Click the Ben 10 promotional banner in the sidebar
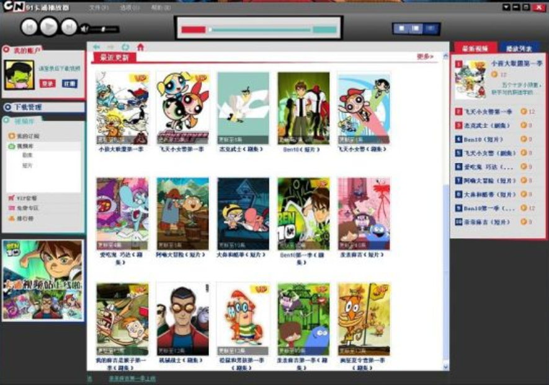 pyautogui.click(x=43, y=280)
